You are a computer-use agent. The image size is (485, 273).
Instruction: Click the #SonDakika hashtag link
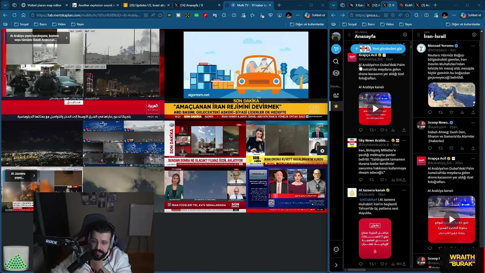pyautogui.click(x=368, y=199)
